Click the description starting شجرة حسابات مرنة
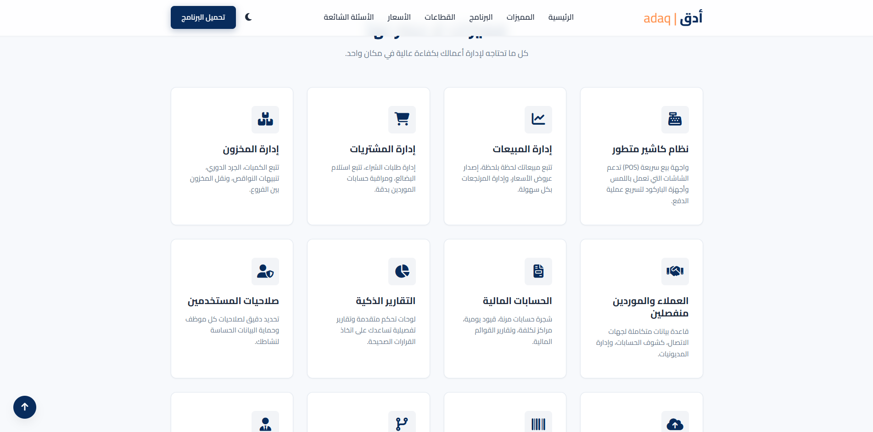The image size is (873, 432). [x=507, y=330]
